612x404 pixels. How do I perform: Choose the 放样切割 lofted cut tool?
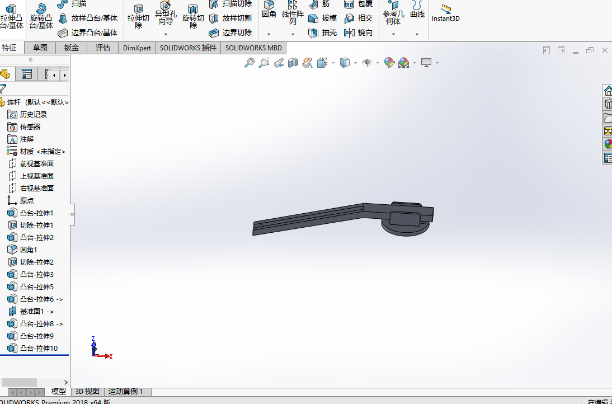230,18
